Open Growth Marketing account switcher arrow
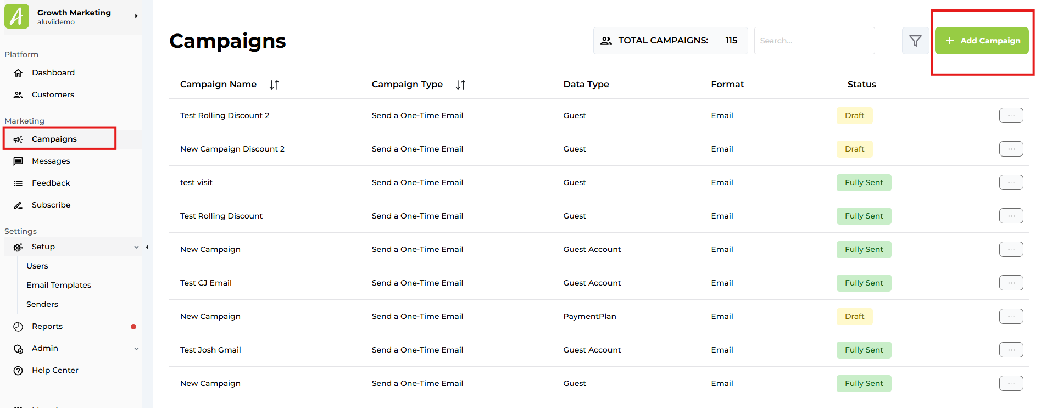This screenshot has height=408, width=1041. coord(136,16)
